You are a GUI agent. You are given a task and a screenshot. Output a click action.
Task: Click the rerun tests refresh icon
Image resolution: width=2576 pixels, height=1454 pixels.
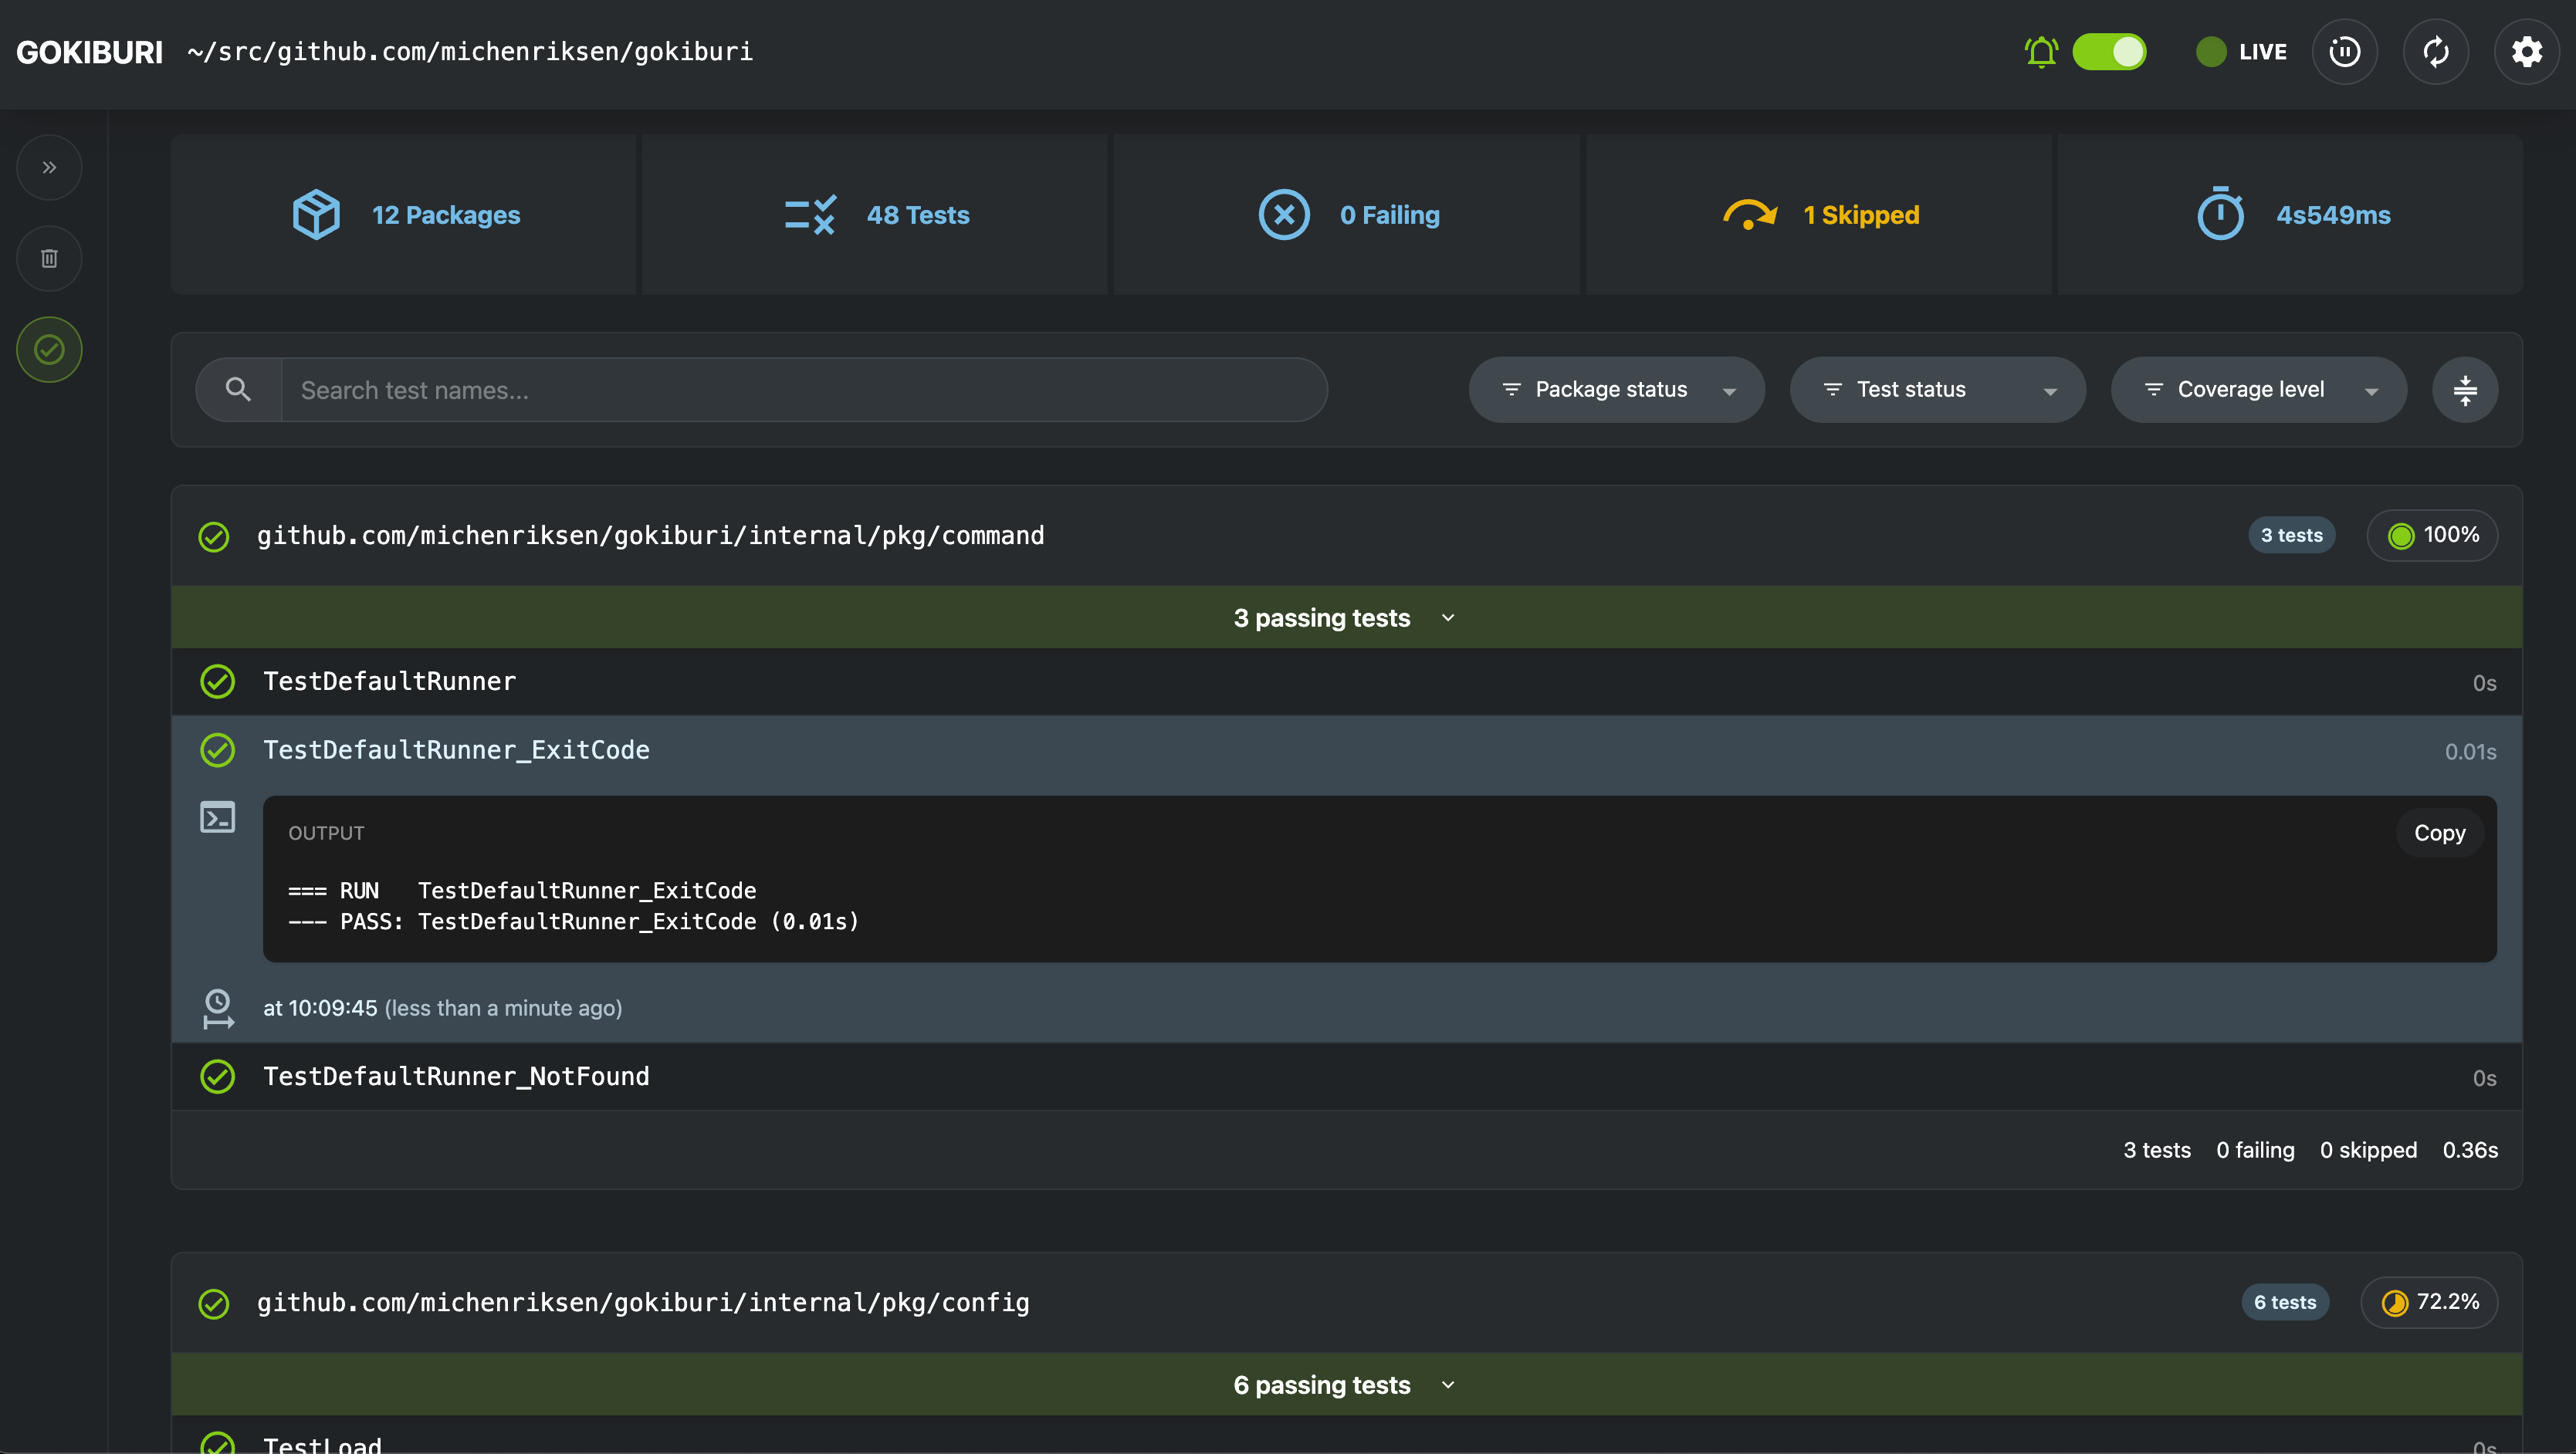(x=2435, y=52)
